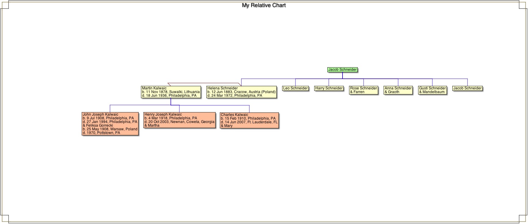Click the yellow Jacob Schneider child box
528x224 pixels.
[467, 89]
